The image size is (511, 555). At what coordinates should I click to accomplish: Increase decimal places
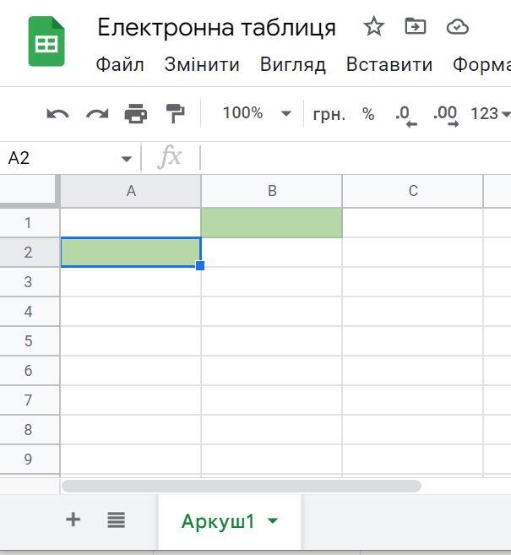click(445, 116)
